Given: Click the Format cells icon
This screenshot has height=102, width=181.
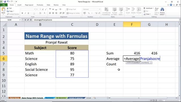Looking at the screenshot, I should tap(139, 9).
